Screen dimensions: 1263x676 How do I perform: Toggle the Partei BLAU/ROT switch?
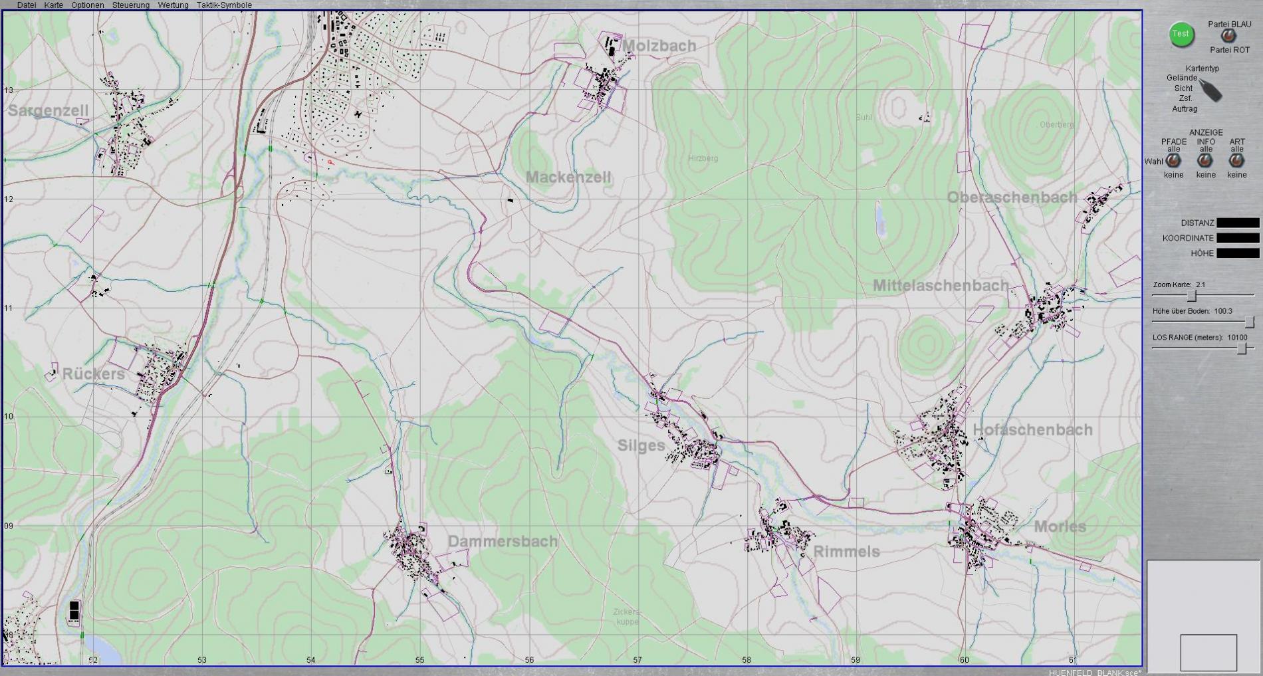click(1228, 37)
